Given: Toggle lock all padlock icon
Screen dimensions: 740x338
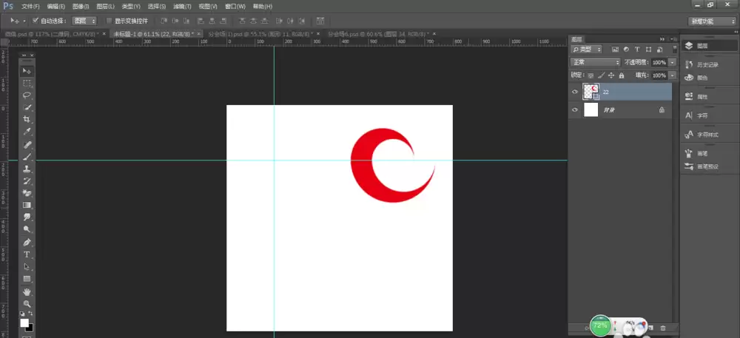Looking at the screenshot, I should [622, 75].
